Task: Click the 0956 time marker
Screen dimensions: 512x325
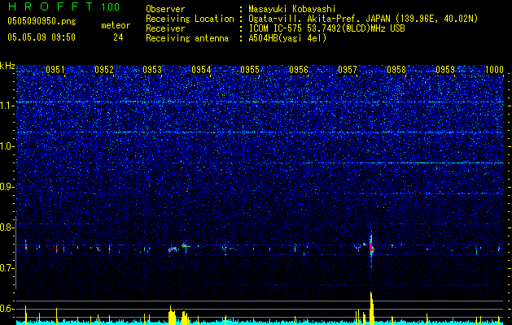Action: pos(299,70)
